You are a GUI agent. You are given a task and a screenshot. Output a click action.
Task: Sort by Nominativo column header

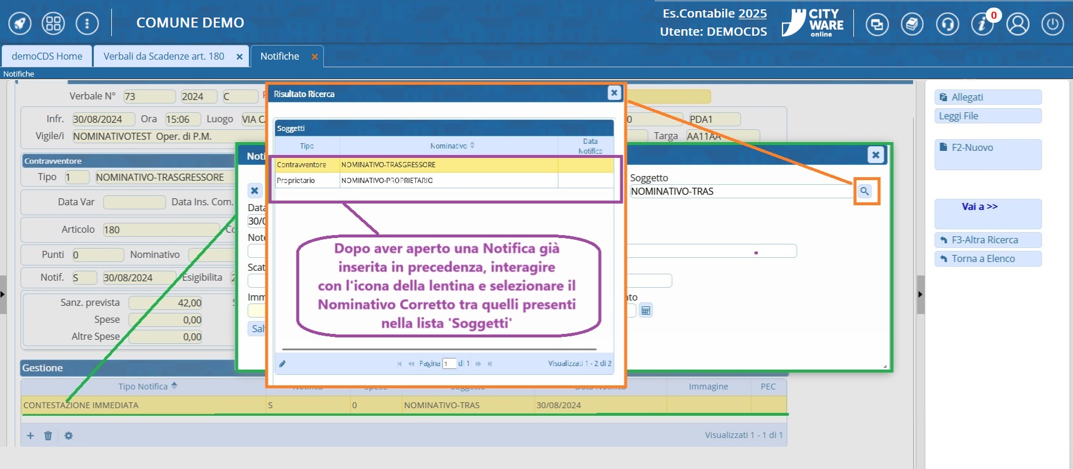[449, 146]
